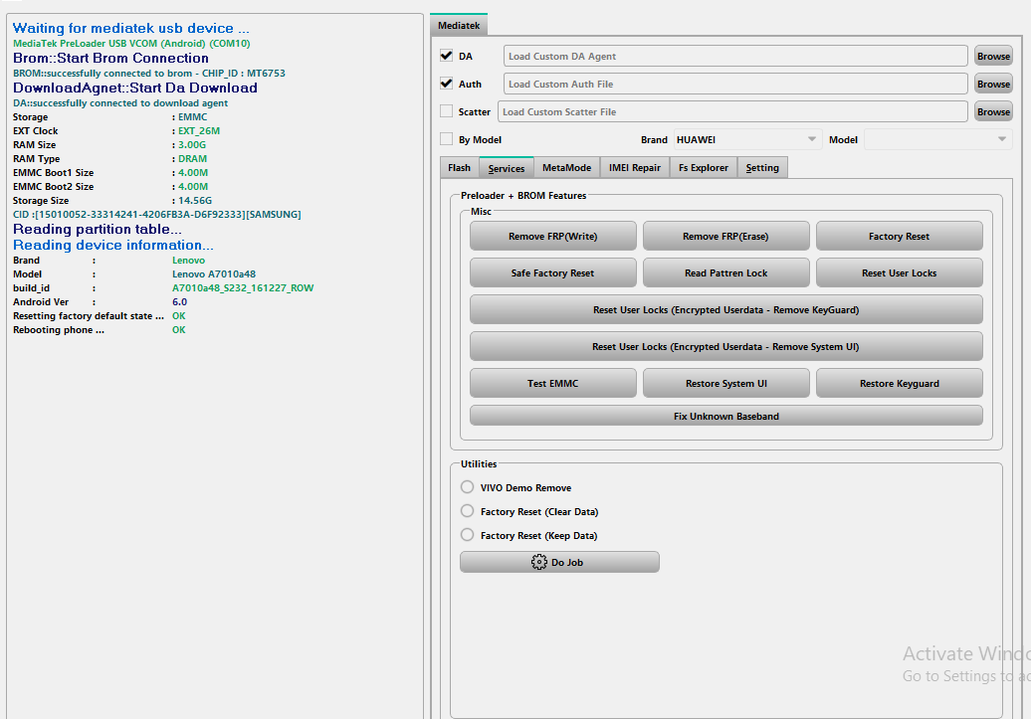Click the Test EMMC button
1031x719 pixels.
tap(553, 383)
